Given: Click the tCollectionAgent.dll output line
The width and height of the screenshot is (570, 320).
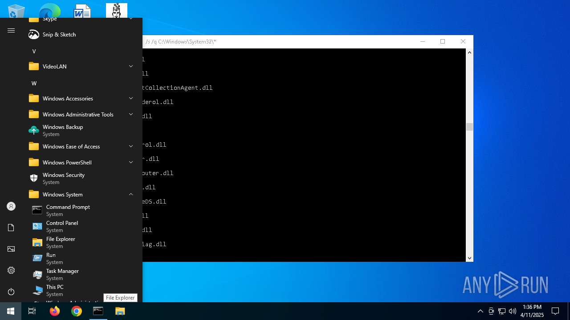Looking at the screenshot, I should (x=177, y=88).
